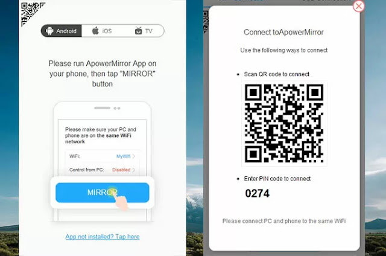Expand the Control from PC chevron
386x256 pixels.
[x=133, y=170]
